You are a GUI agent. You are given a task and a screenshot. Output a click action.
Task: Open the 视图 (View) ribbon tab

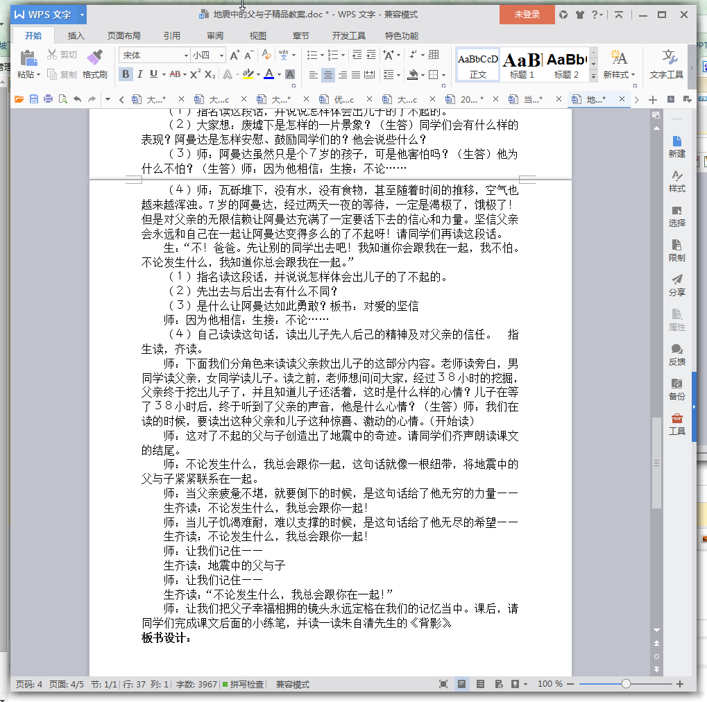[258, 35]
